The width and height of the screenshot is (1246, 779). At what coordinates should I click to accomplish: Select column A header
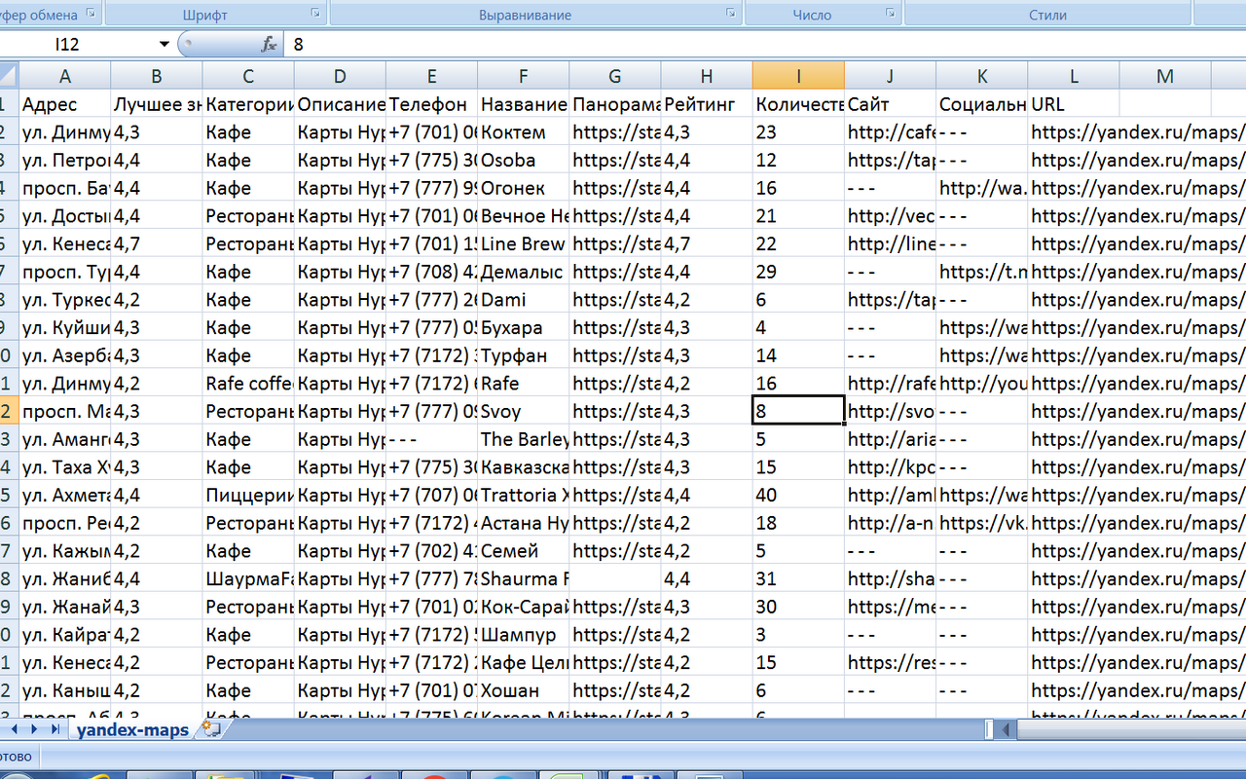point(65,77)
